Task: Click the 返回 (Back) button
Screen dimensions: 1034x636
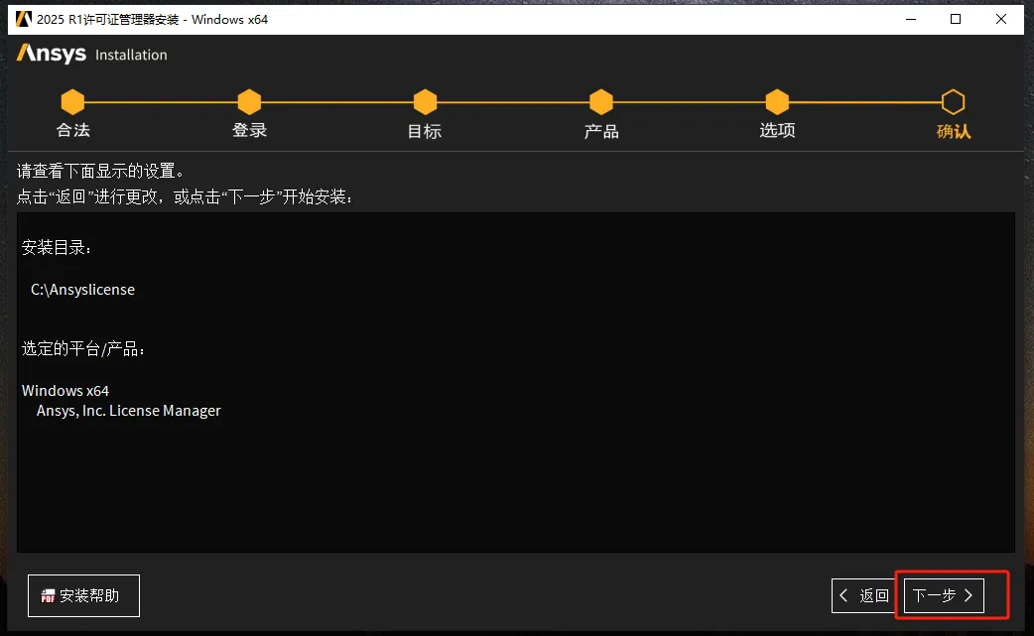Action: [865, 595]
